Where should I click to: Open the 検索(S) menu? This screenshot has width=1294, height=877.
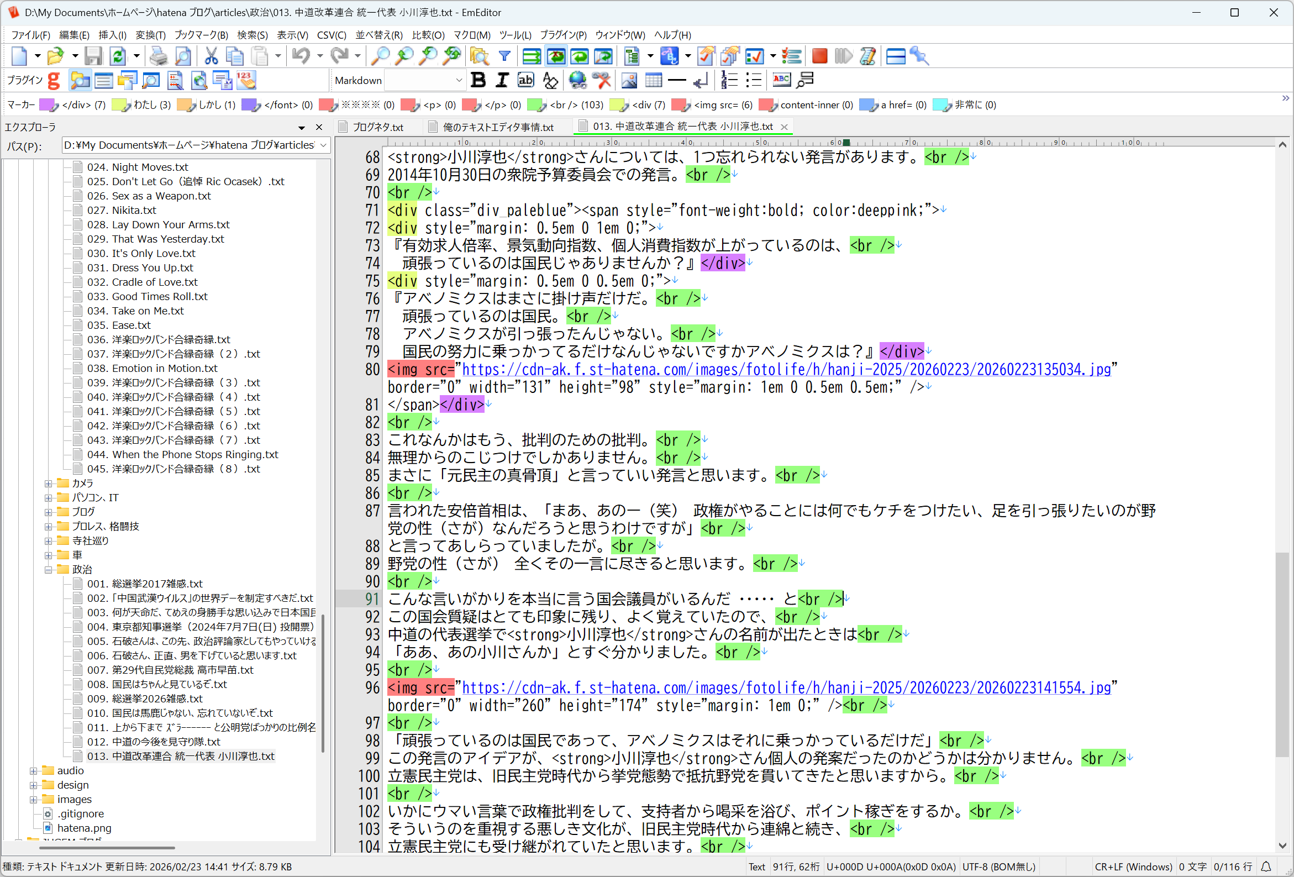tap(253, 35)
